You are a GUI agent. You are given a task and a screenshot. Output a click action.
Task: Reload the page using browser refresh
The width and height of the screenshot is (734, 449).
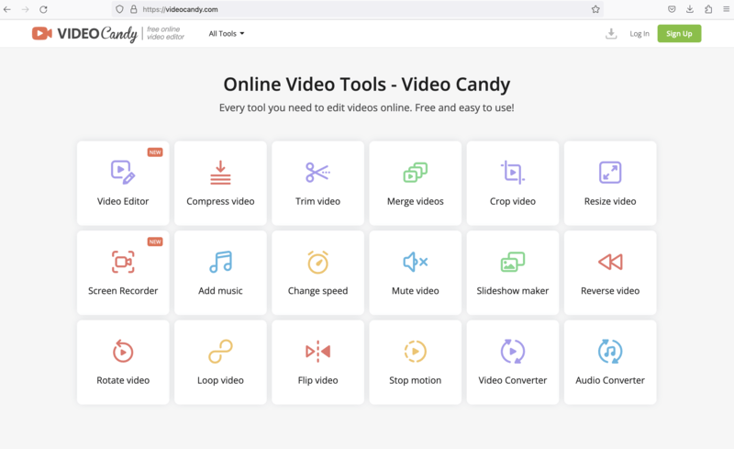pos(43,9)
